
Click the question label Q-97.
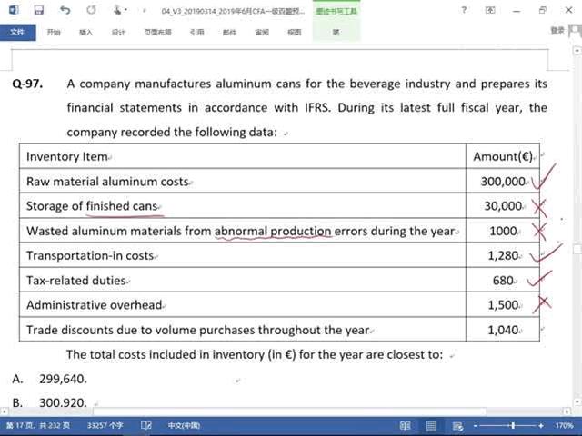(27, 84)
